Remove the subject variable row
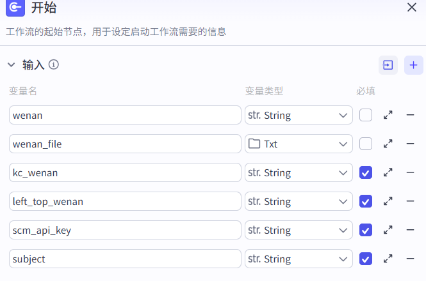The image size is (426, 281). click(x=411, y=259)
